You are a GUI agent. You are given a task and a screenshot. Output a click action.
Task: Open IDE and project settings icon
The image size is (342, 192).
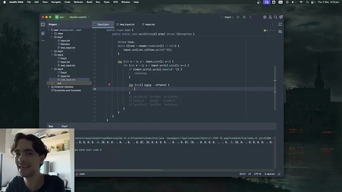click(281, 17)
